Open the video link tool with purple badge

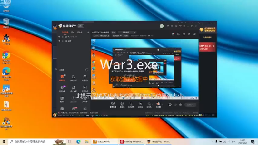tap(62, 89)
